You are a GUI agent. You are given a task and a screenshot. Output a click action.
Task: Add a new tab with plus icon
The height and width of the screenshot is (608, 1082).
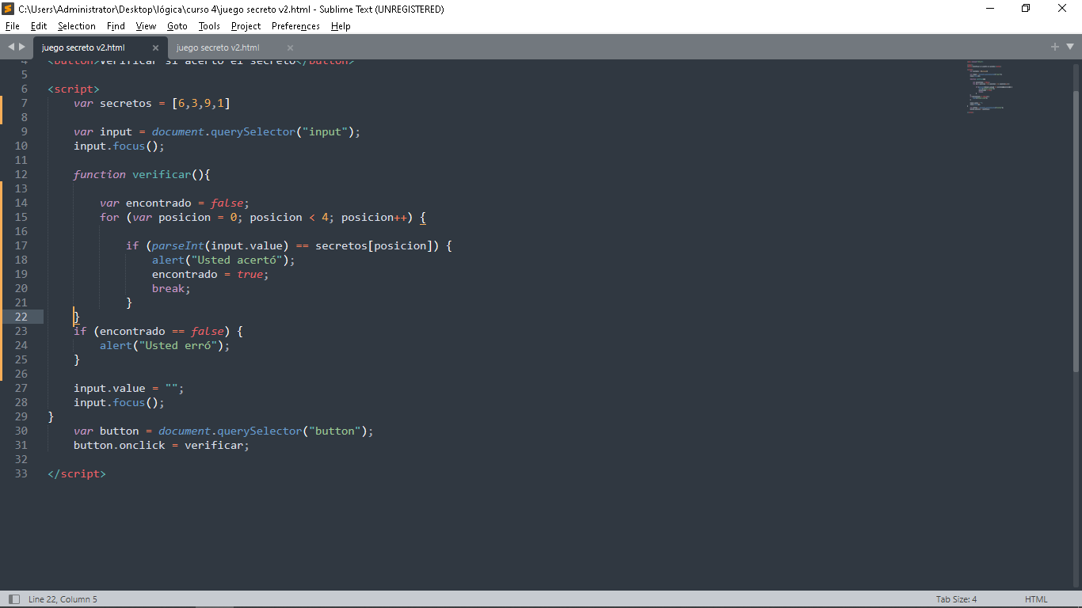click(1055, 47)
